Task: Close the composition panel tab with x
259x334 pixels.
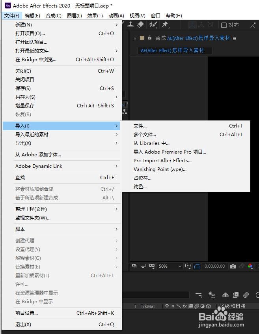Action: (135, 39)
